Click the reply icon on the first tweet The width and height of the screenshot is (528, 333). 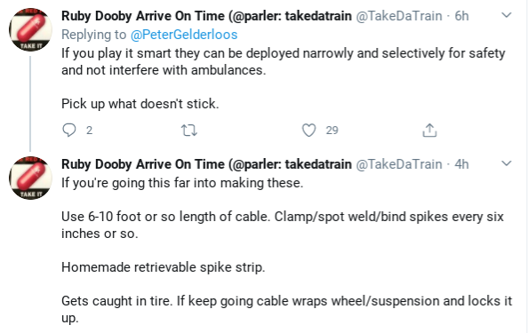69,131
